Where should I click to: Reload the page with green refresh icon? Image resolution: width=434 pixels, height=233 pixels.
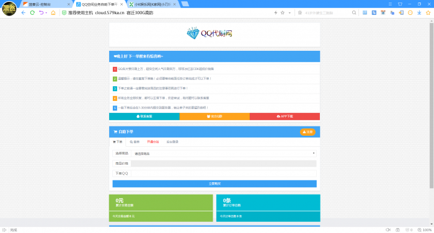point(32,13)
